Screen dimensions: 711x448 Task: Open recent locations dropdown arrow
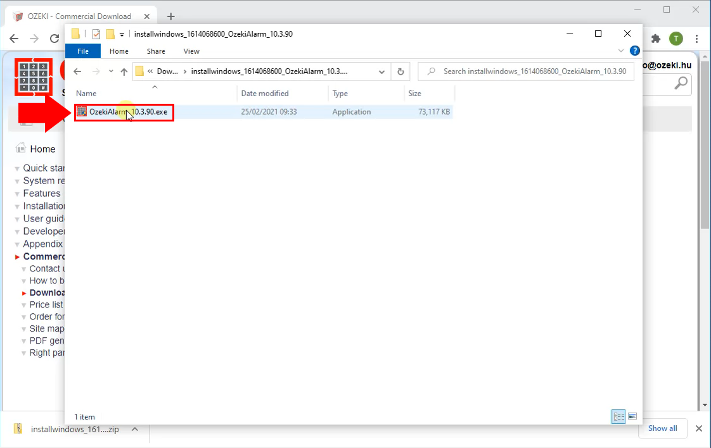coord(111,72)
